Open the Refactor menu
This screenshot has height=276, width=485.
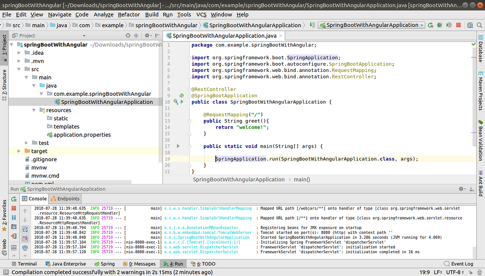click(x=129, y=14)
